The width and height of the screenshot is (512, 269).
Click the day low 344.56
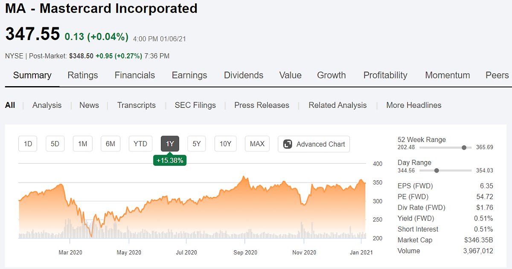(406, 171)
